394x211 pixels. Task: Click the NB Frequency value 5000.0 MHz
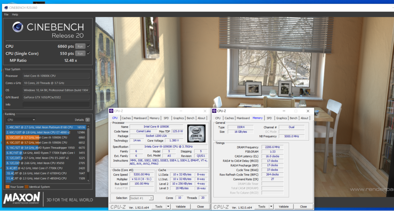point(292,136)
